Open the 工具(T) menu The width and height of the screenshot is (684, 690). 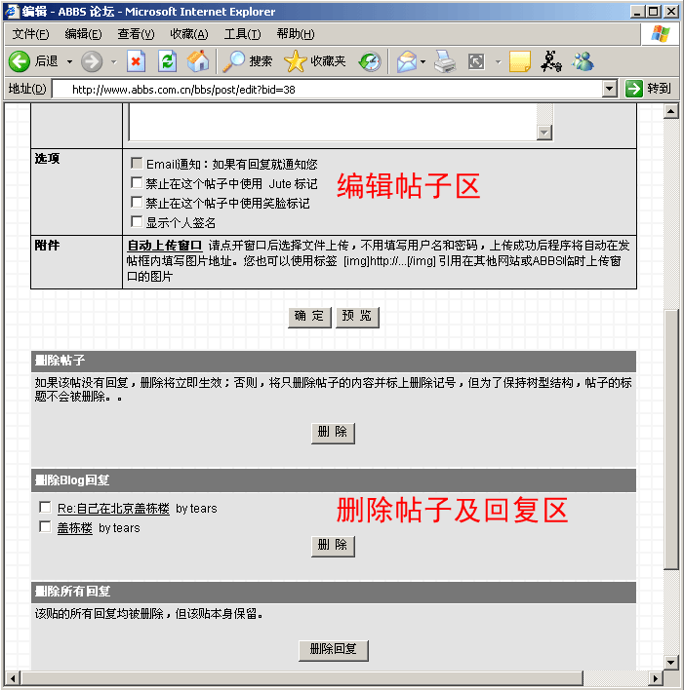tap(242, 34)
